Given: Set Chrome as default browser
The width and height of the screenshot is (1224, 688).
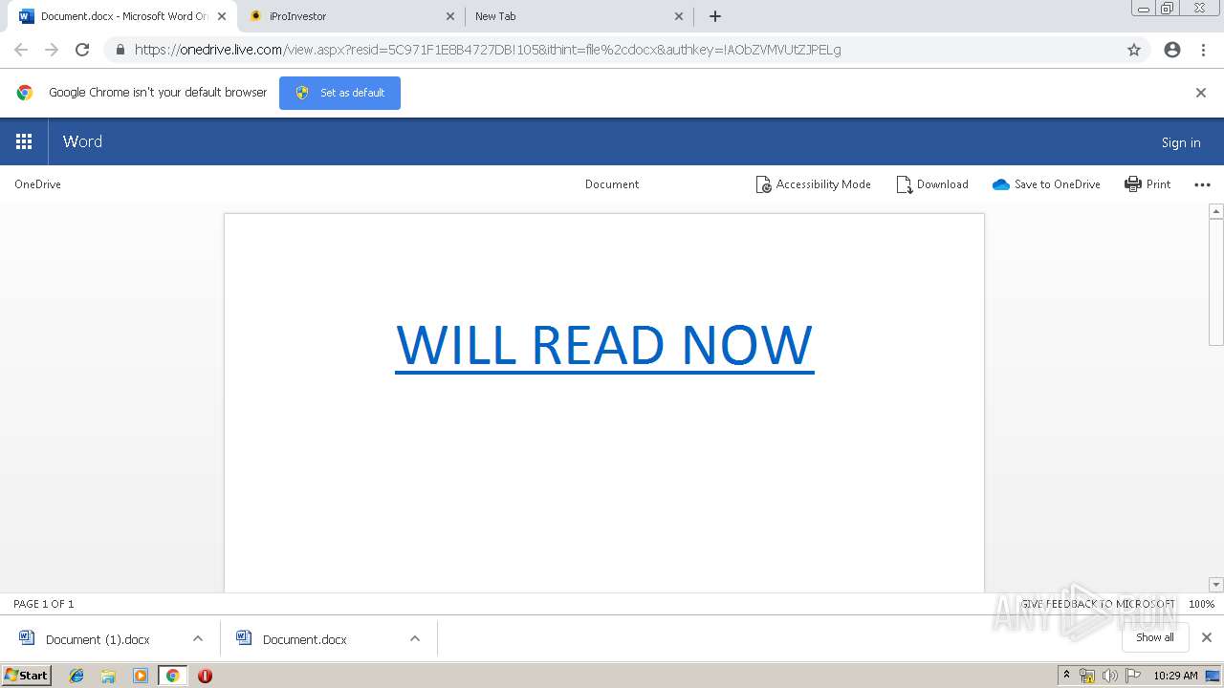Looking at the screenshot, I should (x=339, y=93).
